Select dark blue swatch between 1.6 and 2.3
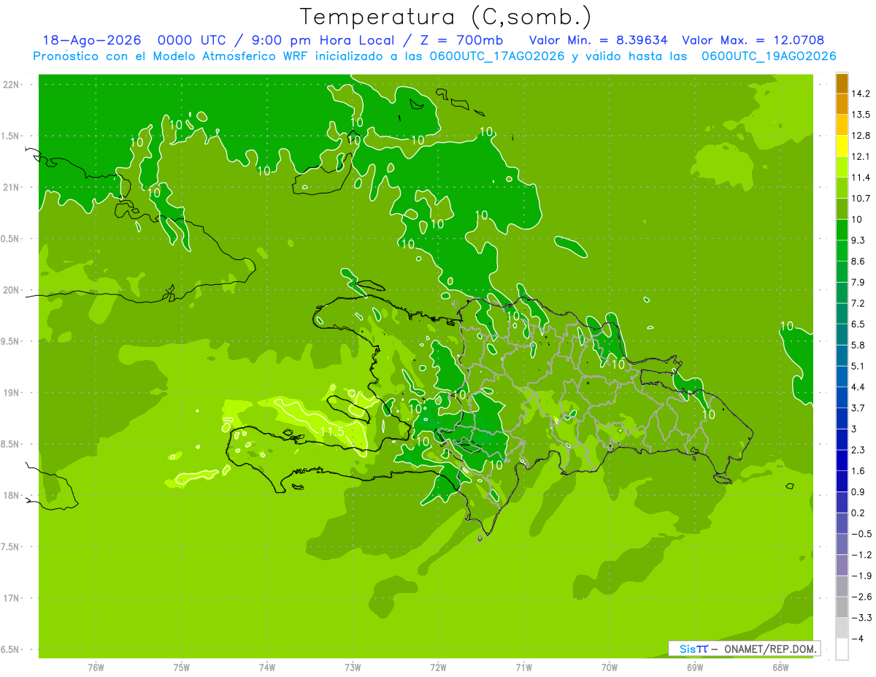 842,460
